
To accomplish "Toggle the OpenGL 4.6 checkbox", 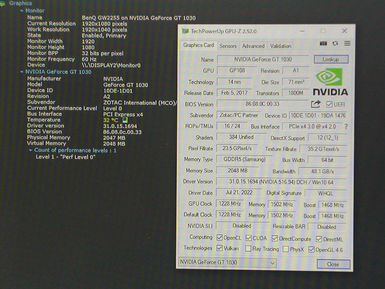I will [311, 249].
